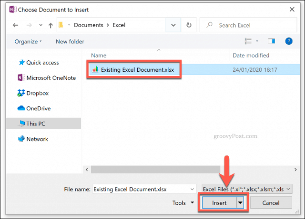Click the Cancel button

pos(271,203)
